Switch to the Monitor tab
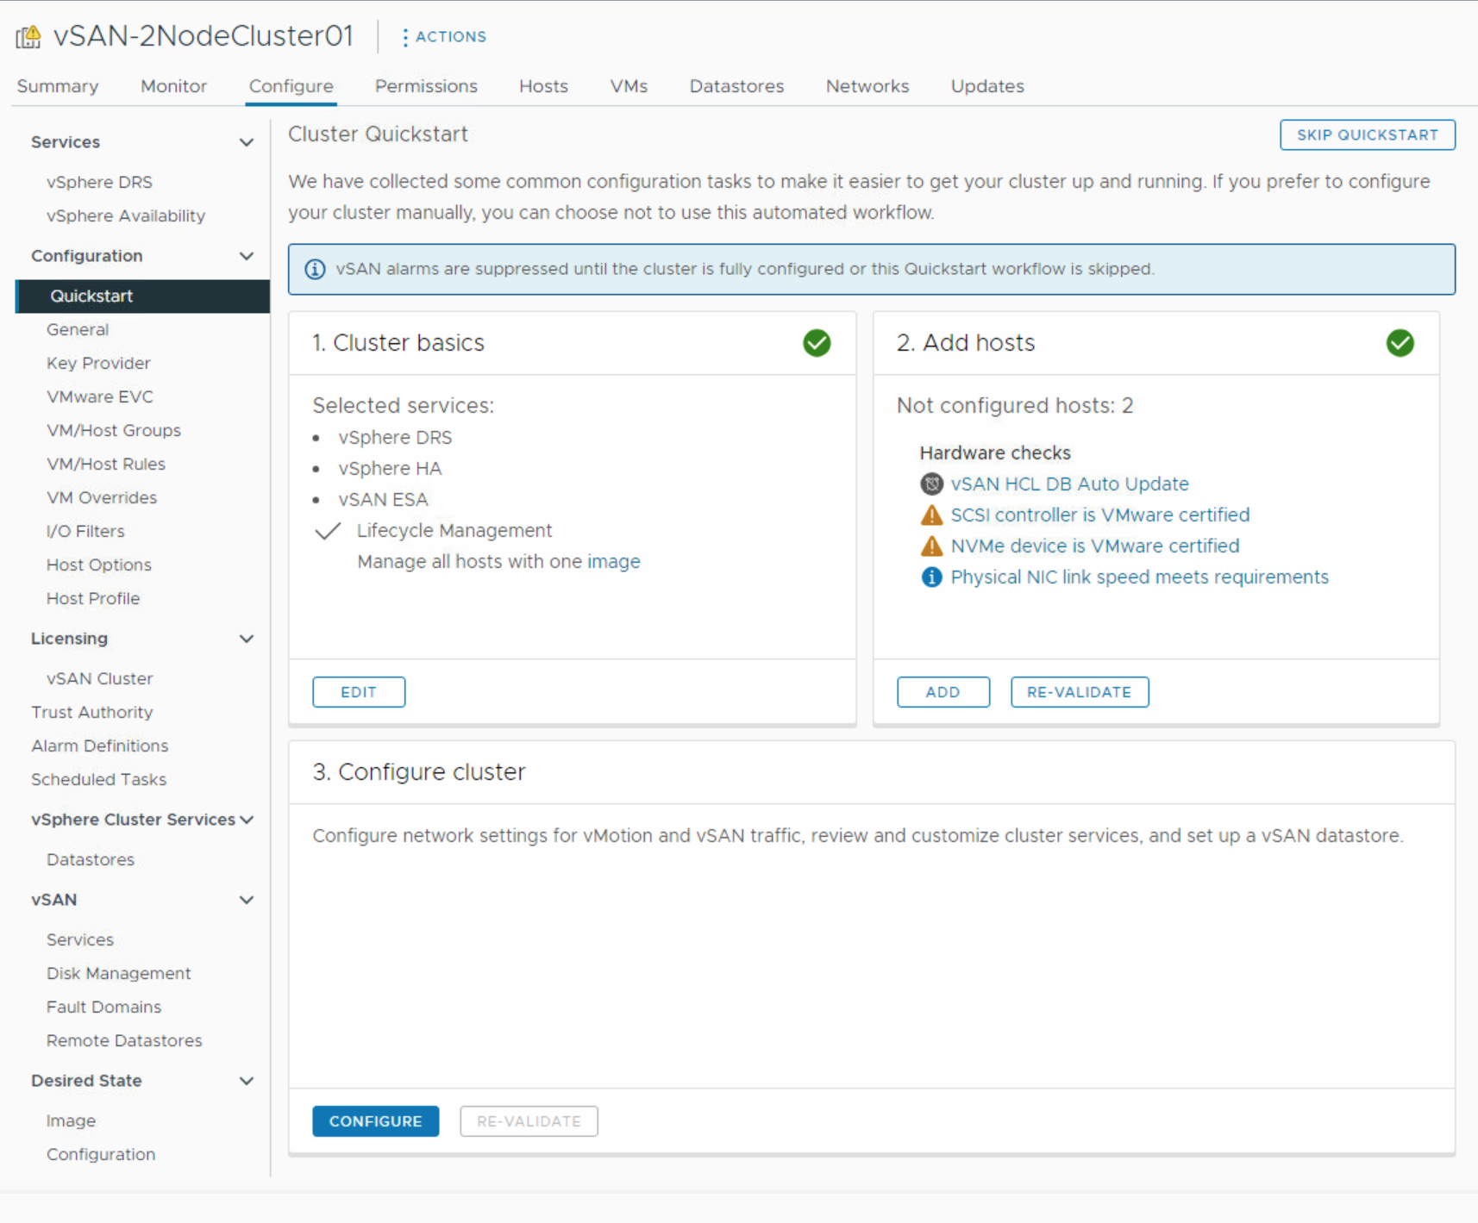The width and height of the screenshot is (1478, 1223). 173,85
